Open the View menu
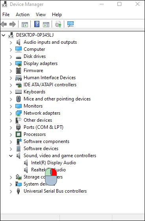Viewport: 145px width, 221px height. tap(41, 15)
